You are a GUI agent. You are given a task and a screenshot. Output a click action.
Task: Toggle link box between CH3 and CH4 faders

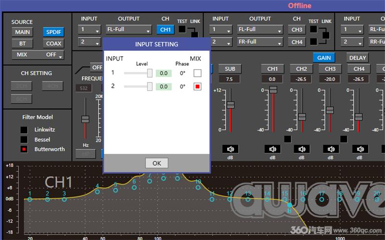click(344, 139)
